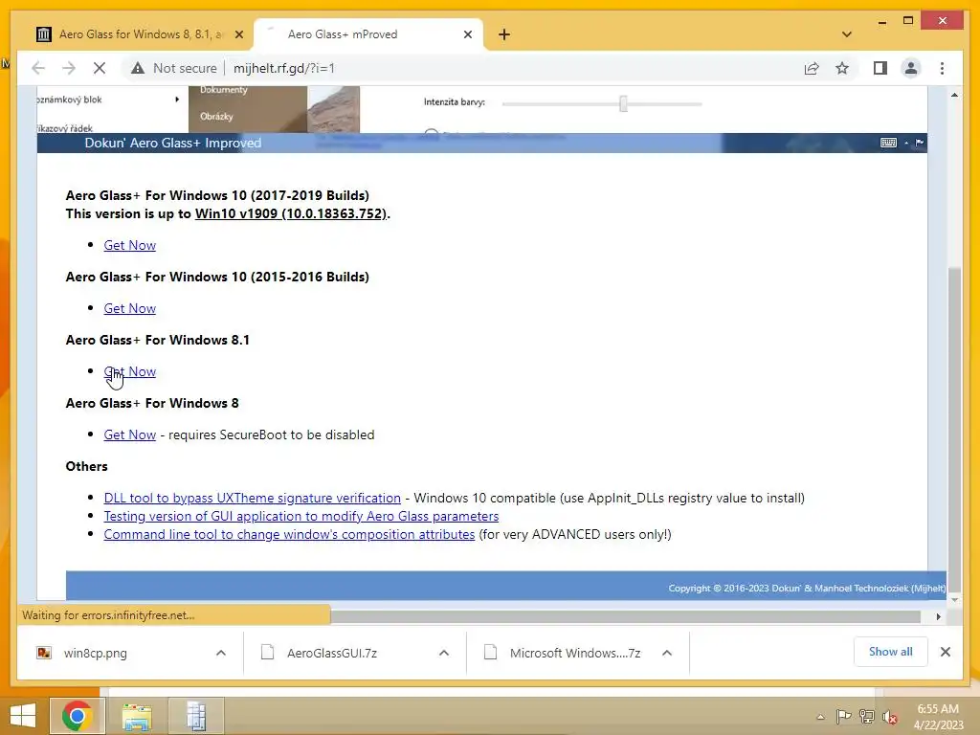Click Obrázky in the page image

(x=216, y=116)
